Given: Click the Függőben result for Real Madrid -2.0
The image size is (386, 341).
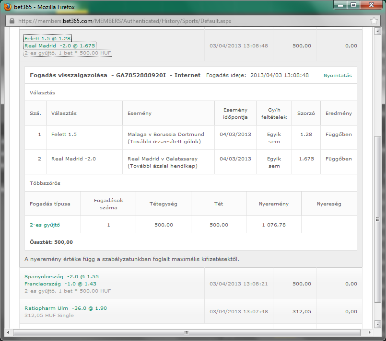Looking at the screenshot, I should pyautogui.click(x=339, y=159).
